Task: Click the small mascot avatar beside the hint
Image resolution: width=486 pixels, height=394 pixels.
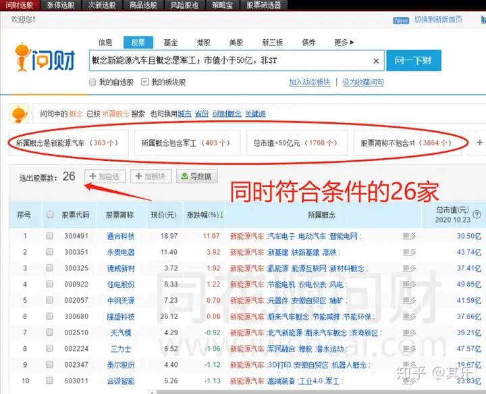Action: pyautogui.click(x=19, y=114)
